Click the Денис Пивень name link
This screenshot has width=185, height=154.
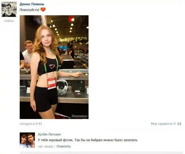coord(32,4)
